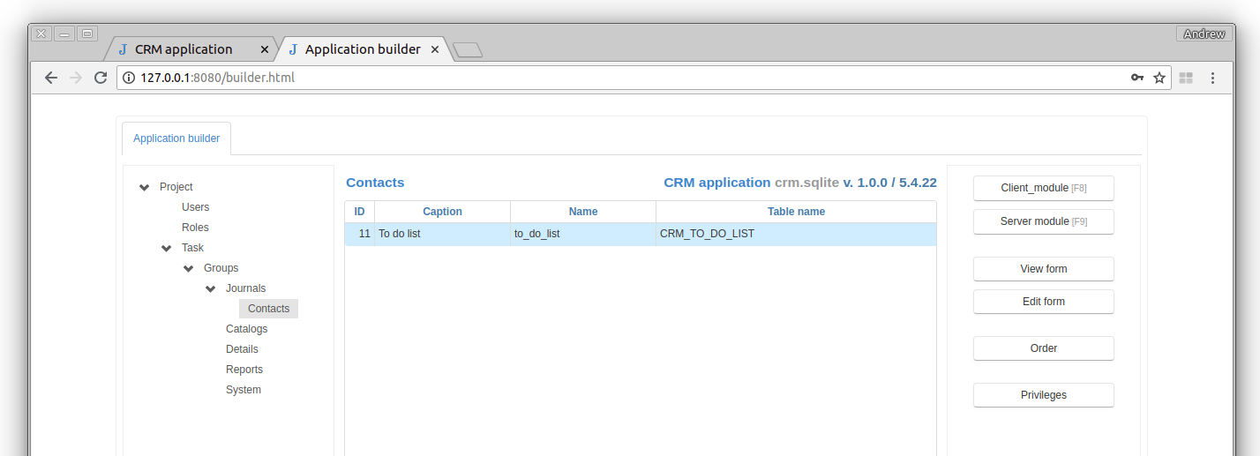
Task: Collapse the Journals tree node
Action: [x=210, y=288]
